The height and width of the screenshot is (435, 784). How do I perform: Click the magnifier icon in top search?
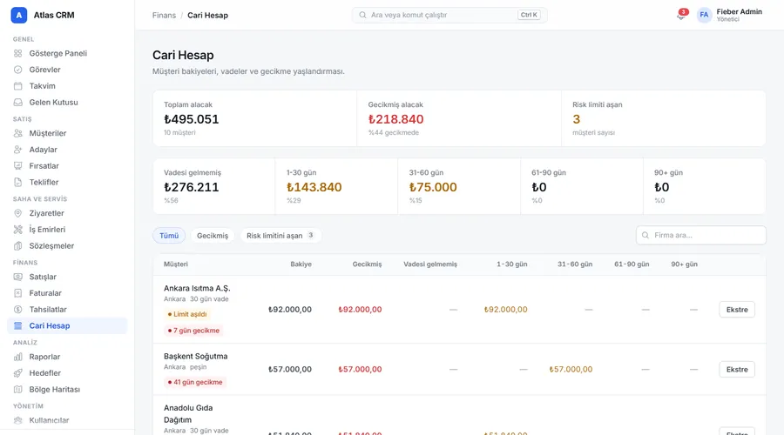point(362,15)
